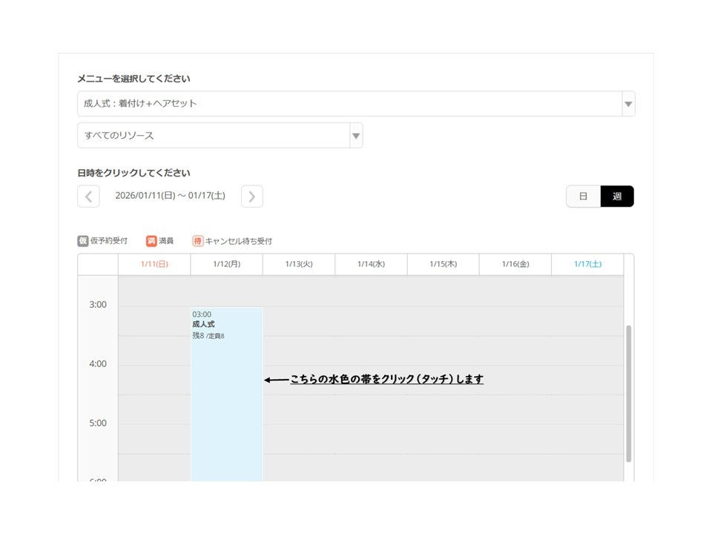Click the date range text 2026/01/11(日) ～ 01/17(土)
Viewport: 712px width, 534px height.
[x=171, y=196]
